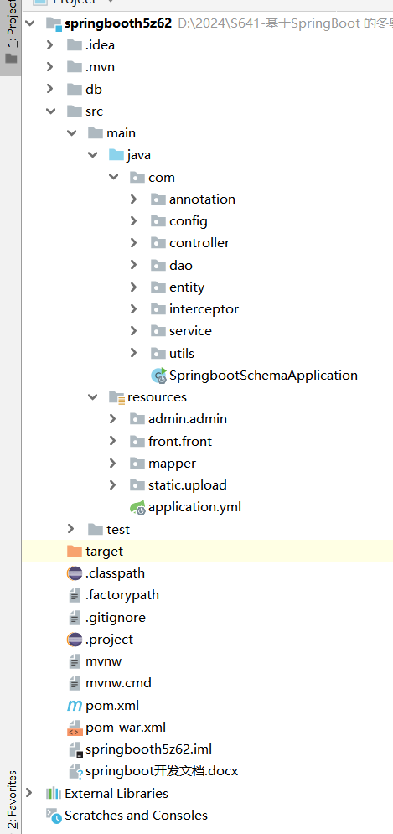The height and width of the screenshot is (834, 393).
Task: Click the Spring Boot SpringbootSchemaApplication class icon
Action: tap(159, 376)
